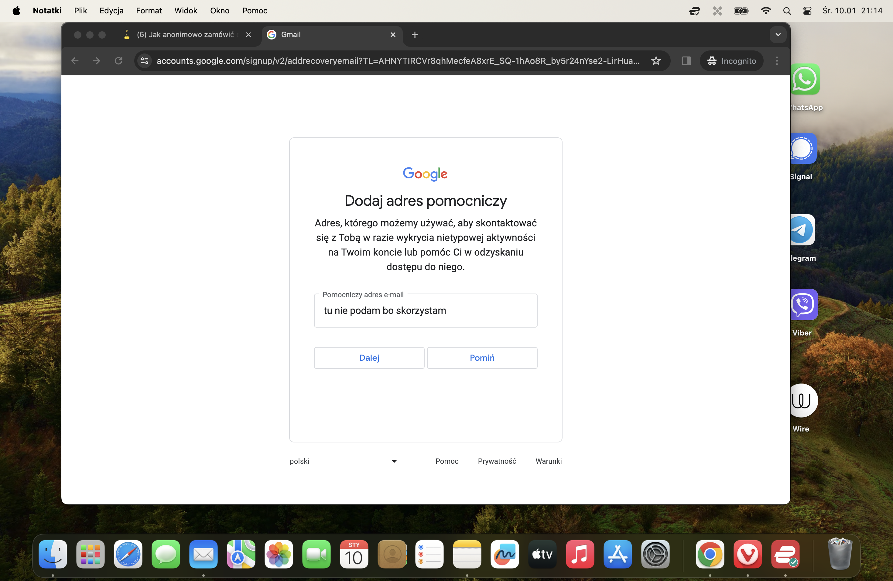893x581 pixels.
Task: Click the address bar URL
Action: pos(398,61)
